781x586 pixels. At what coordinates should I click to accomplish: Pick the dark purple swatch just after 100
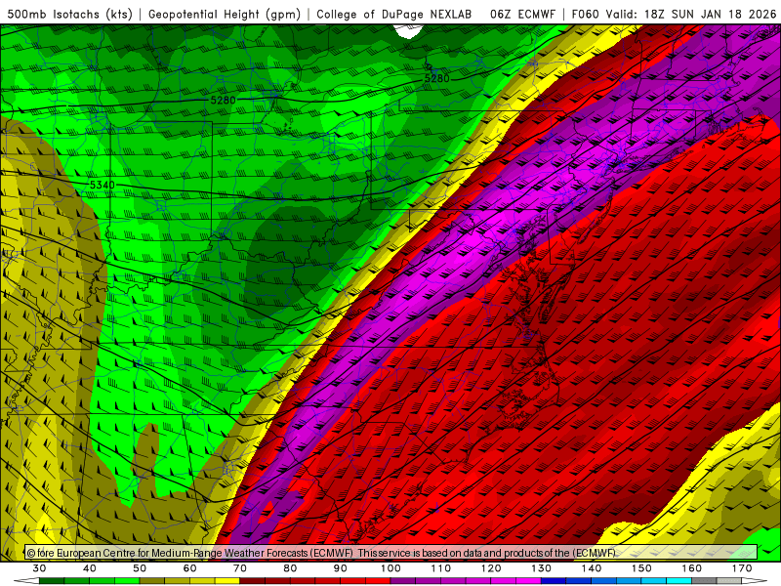coord(403,581)
